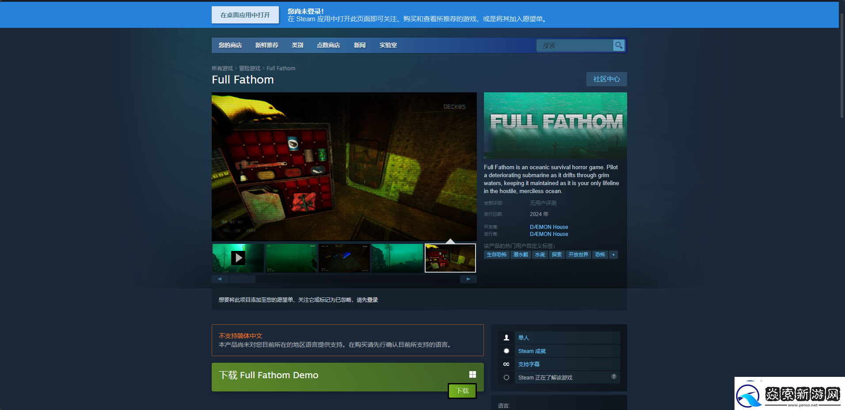The width and height of the screenshot is (845, 410).
Task: Click the green 下载 download button
Action: pyautogui.click(x=462, y=391)
